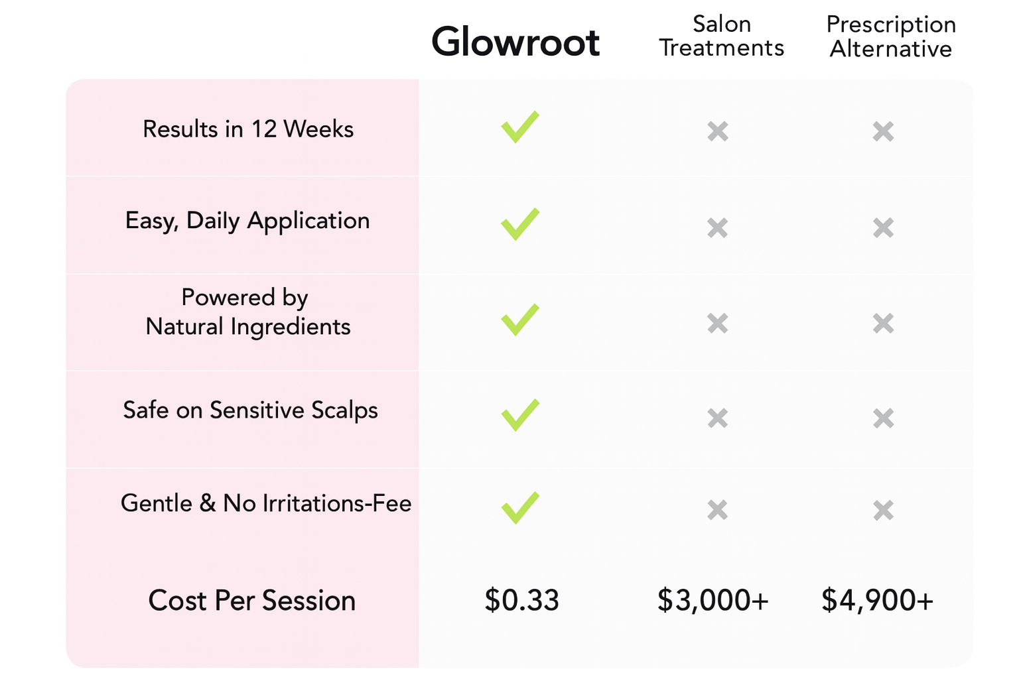Screen dimensions: 1019x679
Task: Click the green checkmark for Easy, Daily Application
Action: [x=520, y=224]
